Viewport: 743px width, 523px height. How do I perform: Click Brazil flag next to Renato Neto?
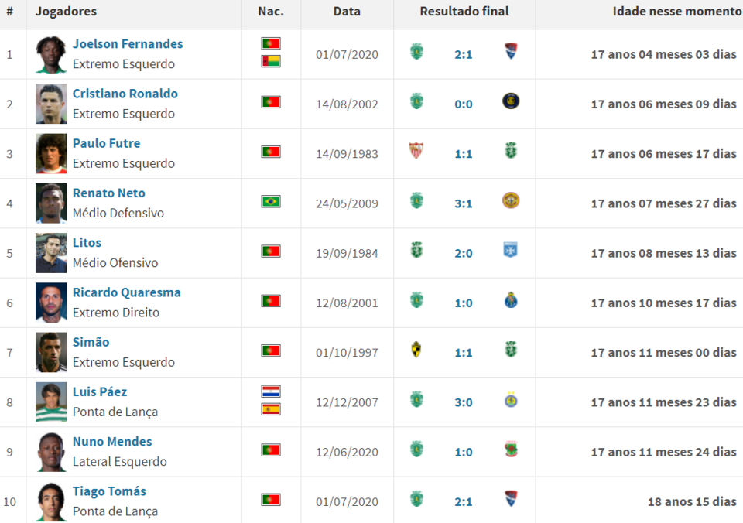tap(271, 202)
